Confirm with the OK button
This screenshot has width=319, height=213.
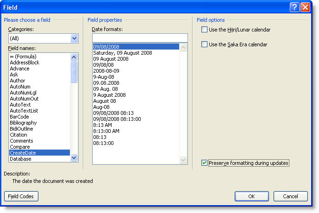pos(252,196)
